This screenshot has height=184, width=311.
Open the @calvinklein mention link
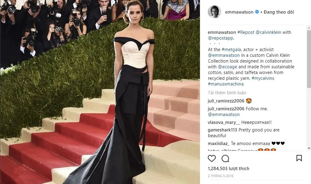[x=268, y=32]
